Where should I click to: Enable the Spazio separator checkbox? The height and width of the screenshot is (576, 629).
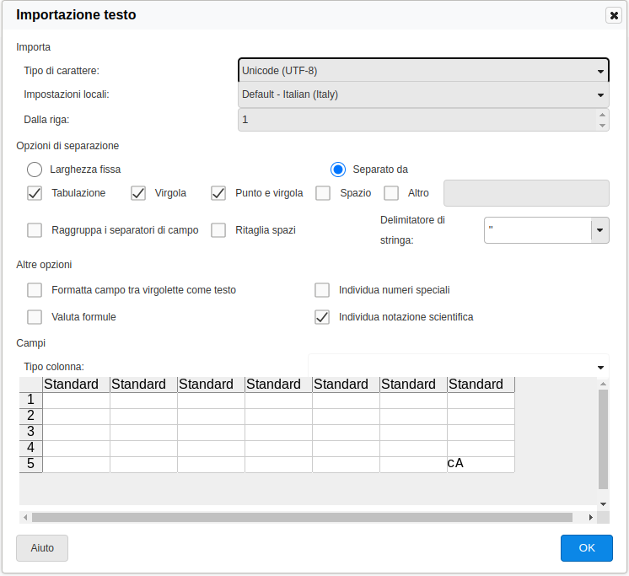(x=323, y=193)
